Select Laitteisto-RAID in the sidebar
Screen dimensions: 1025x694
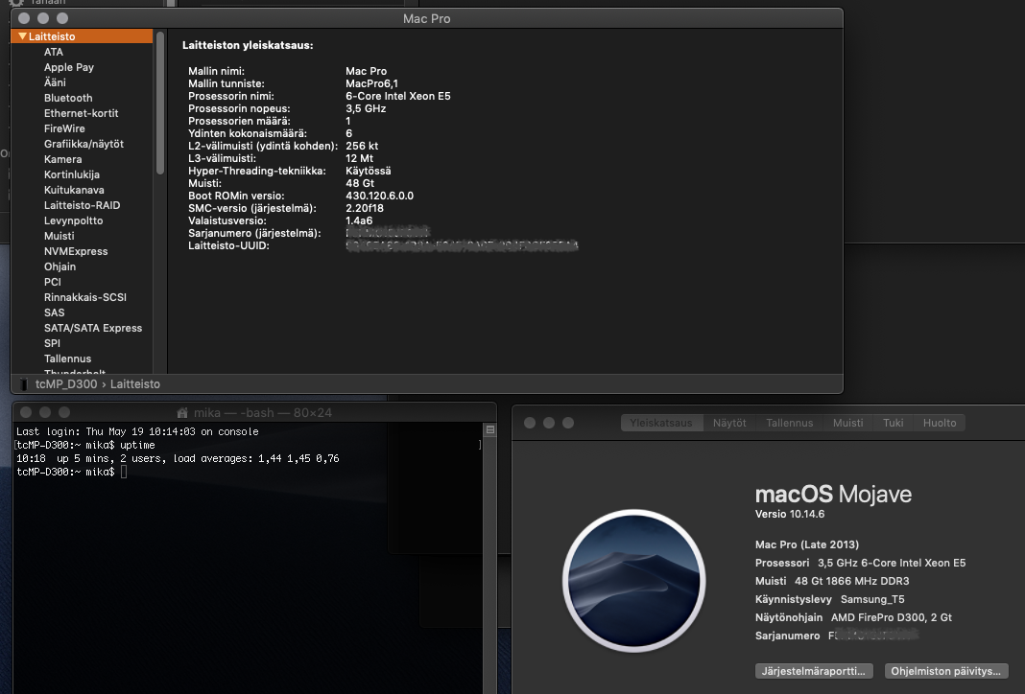pyautogui.click(x=82, y=205)
